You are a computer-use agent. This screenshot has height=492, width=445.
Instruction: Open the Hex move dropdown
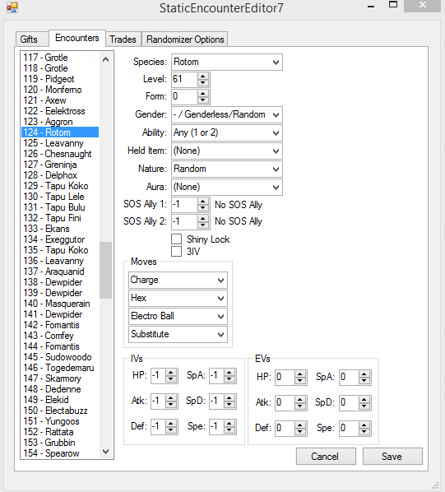[178, 298]
